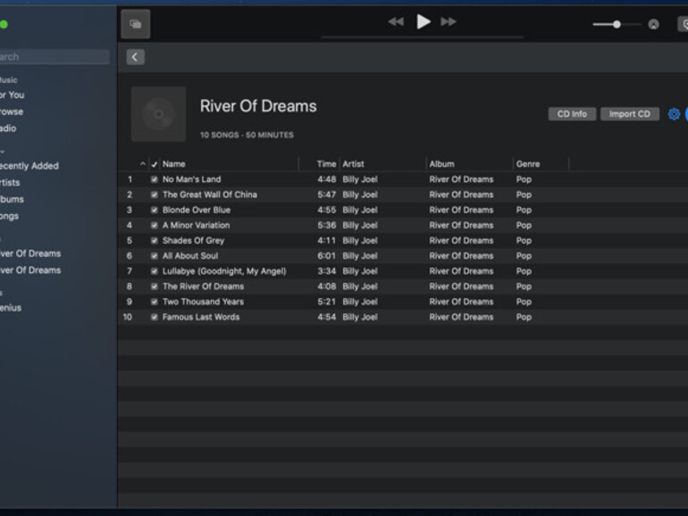Open the blue gear options icon
The height and width of the screenshot is (516, 688).
(674, 114)
